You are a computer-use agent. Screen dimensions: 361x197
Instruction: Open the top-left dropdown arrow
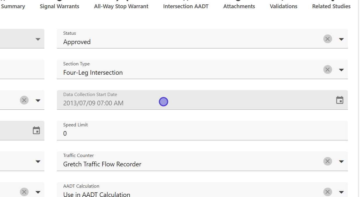(38, 39)
